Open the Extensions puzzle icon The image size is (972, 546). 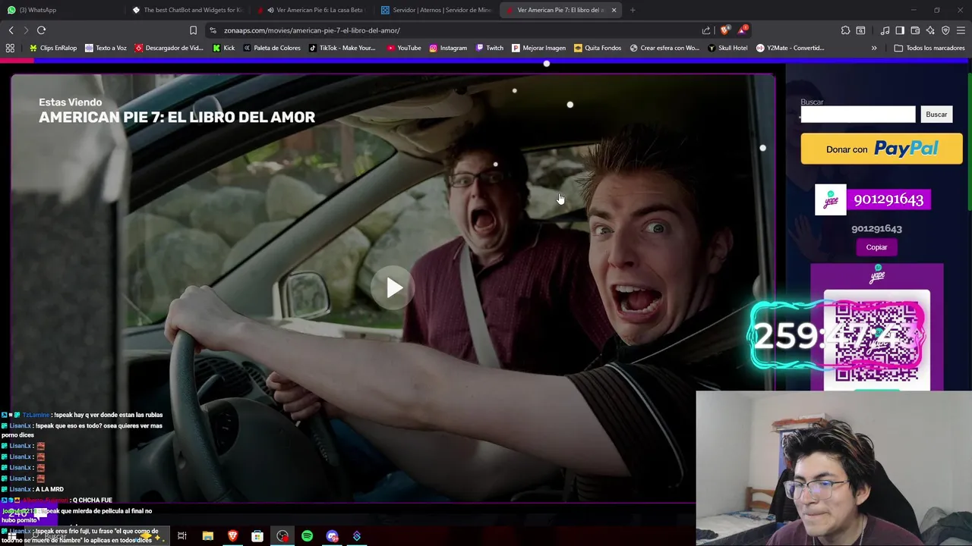[845, 30]
